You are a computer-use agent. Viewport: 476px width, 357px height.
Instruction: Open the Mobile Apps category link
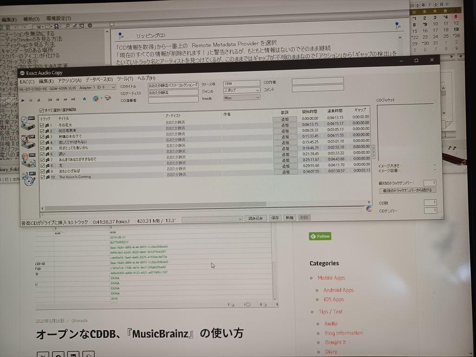click(x=331, y=278)
